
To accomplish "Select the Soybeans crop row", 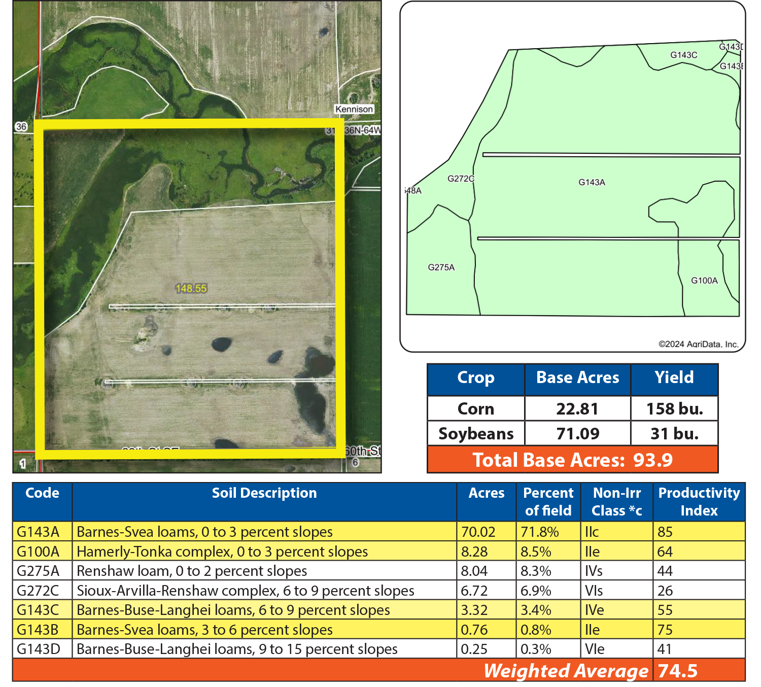I will (475, 434).
